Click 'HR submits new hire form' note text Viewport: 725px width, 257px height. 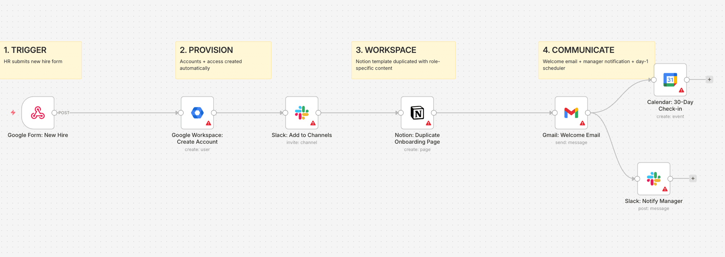[x=33, y=62]
